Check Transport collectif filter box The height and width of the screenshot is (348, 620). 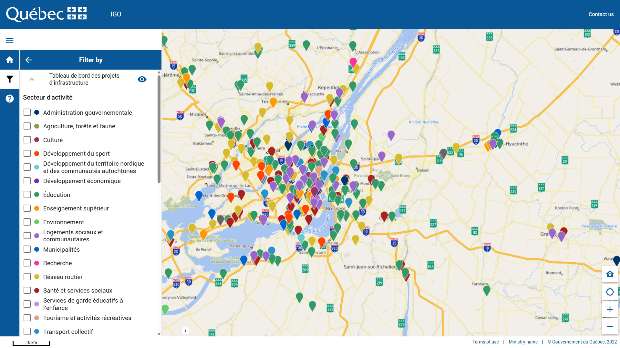(x=27, y=332)
